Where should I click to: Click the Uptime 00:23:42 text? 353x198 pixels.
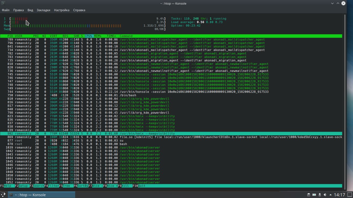pos(186,26)
